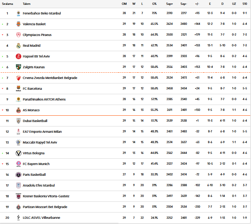Click Crvena Zvezda Meridianbet Belgrade name
The height and width of the screenshot is (224, 251).
[x=50, y=78]
